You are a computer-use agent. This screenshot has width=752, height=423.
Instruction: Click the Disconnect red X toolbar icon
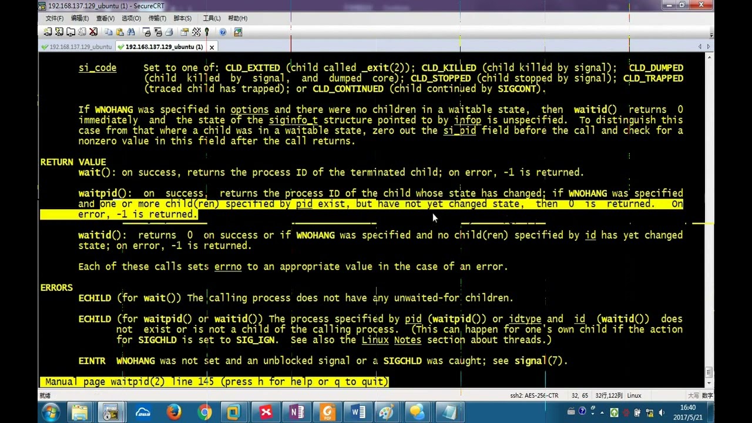(93, 32)
